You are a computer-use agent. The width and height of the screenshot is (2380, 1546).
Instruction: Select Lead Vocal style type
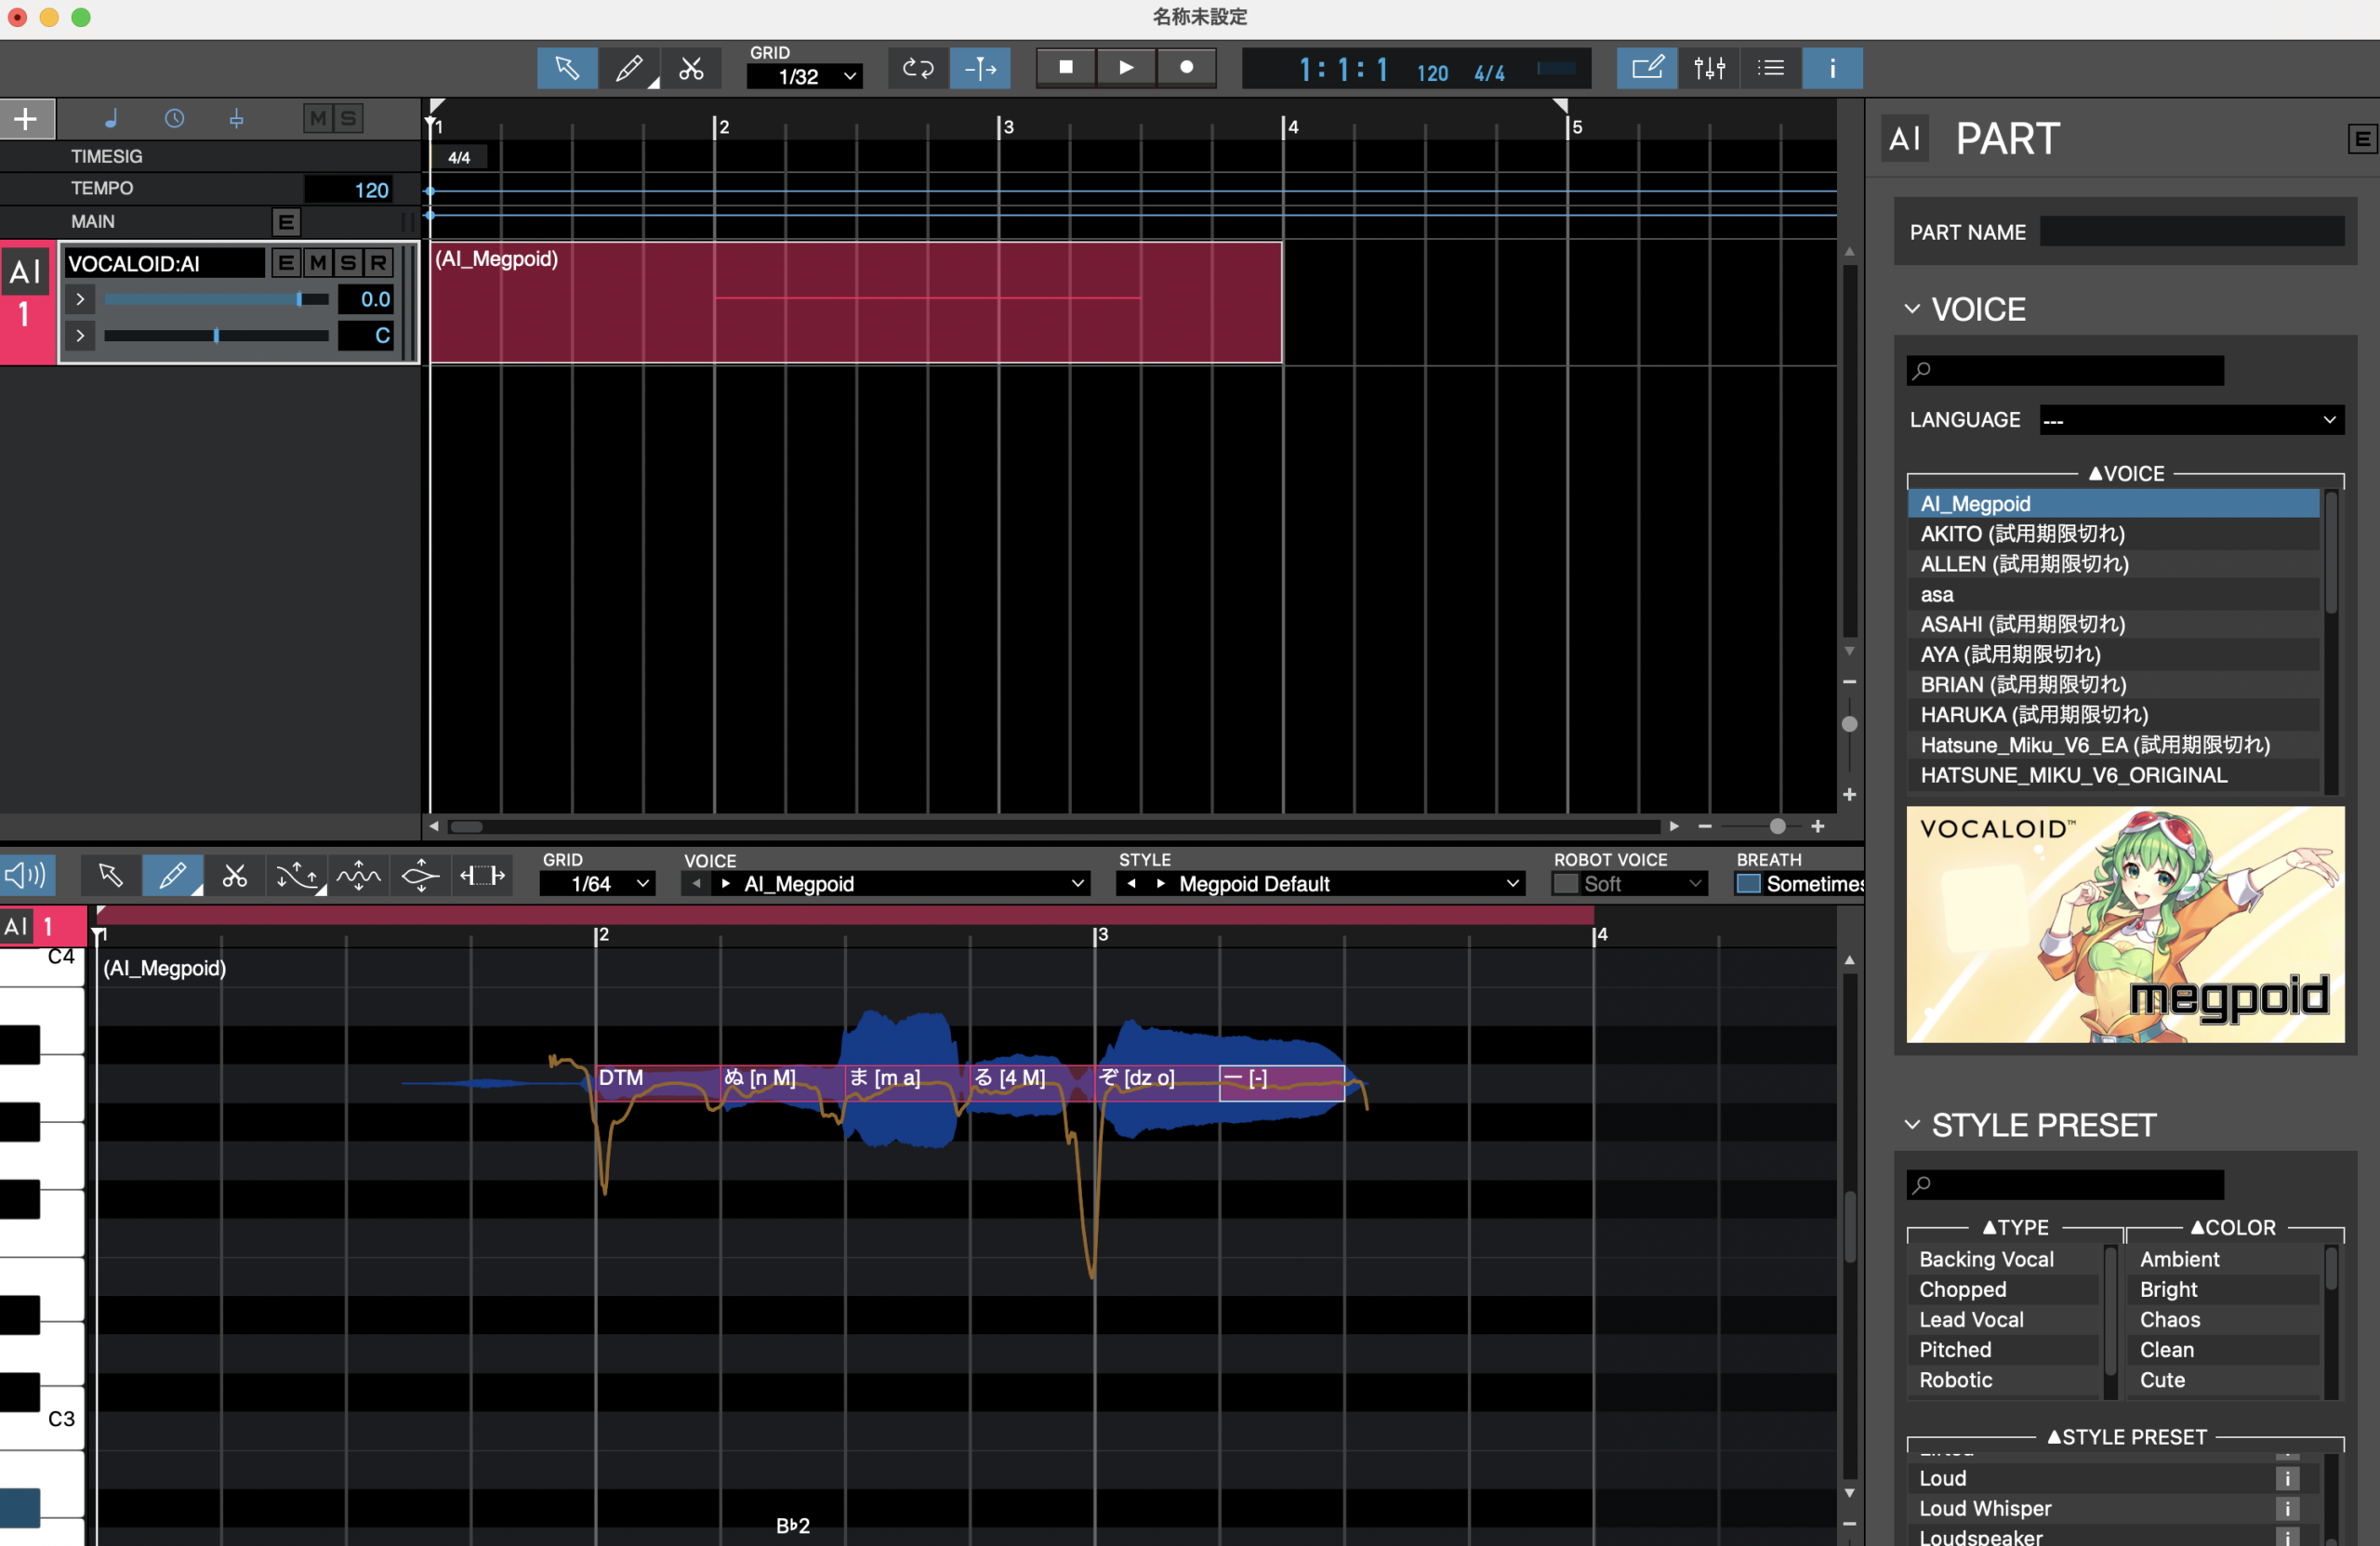click(2006, 1320)
